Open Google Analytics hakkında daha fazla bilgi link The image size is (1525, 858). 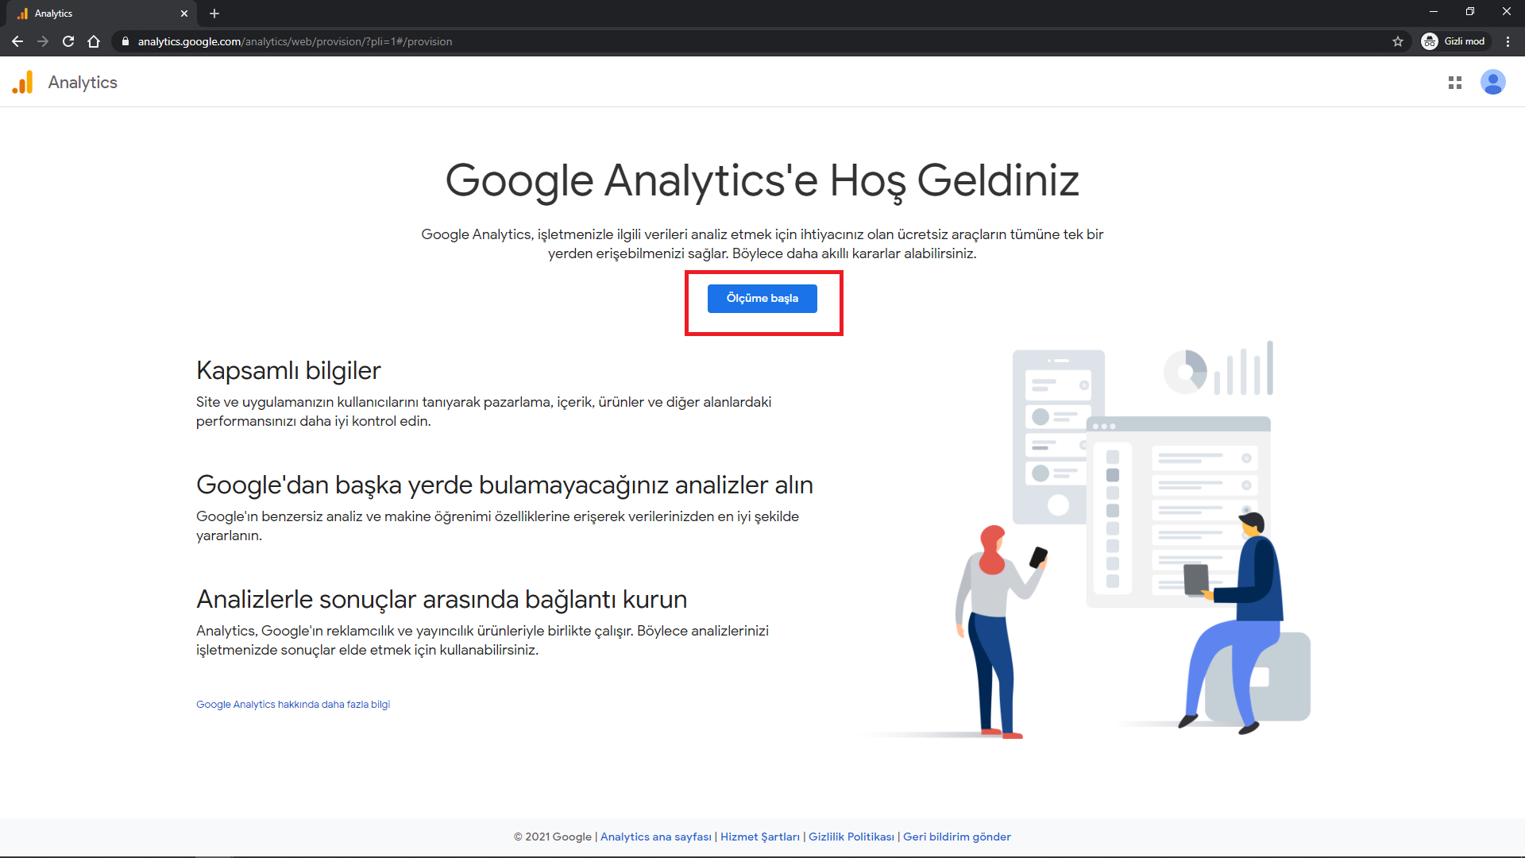pyautogui.click(x=293, y=705)
